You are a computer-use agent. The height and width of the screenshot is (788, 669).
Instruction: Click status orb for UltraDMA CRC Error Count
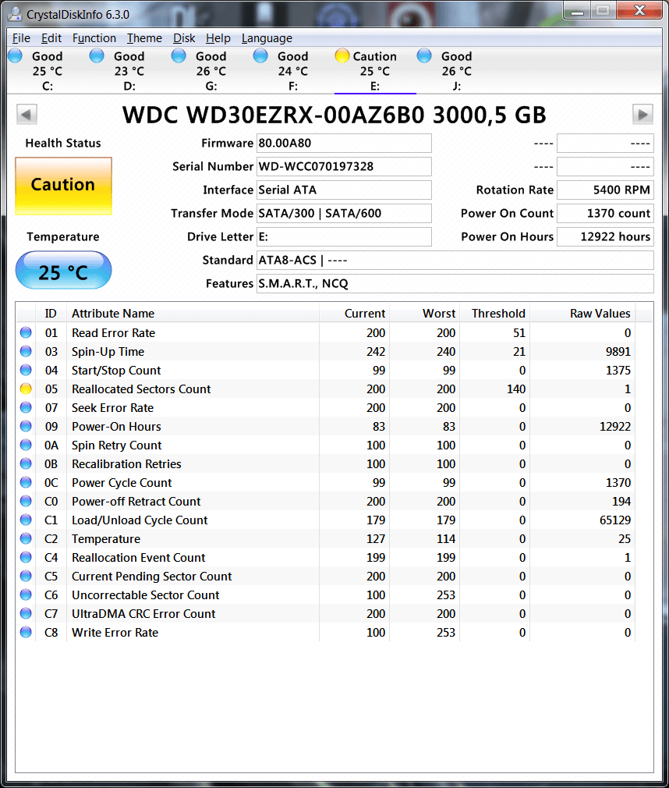click(x=26, y=613)
